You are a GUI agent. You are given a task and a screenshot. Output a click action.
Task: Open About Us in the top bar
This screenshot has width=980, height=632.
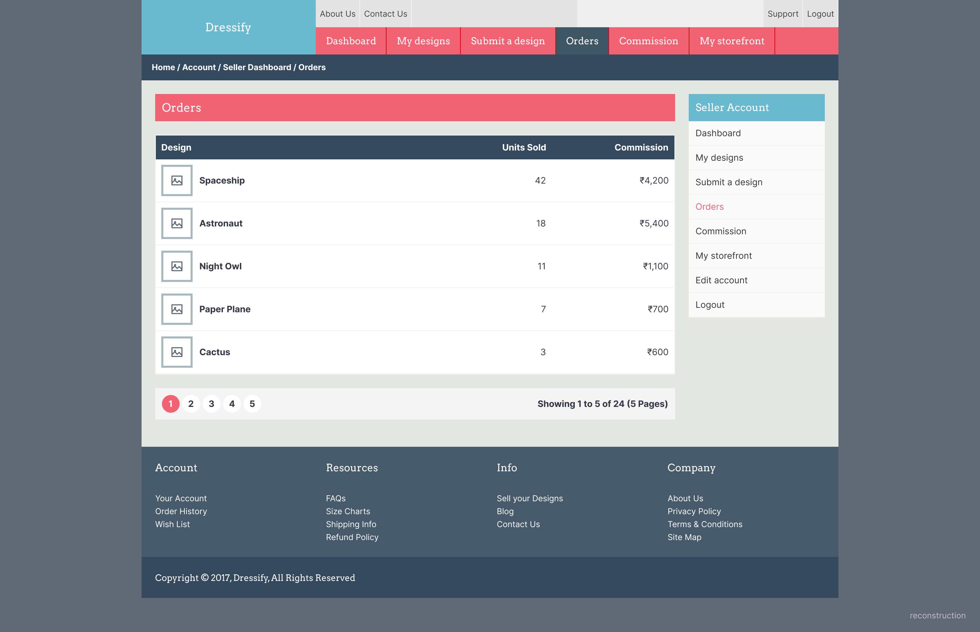[338, 14]
